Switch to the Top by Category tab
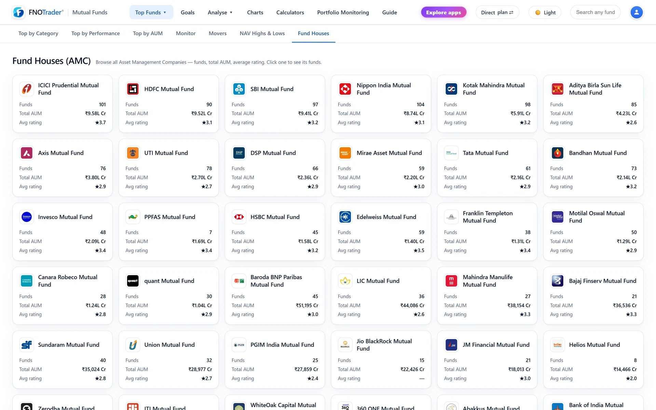Image resolution: width=656 pixels, height=410 pixels. 38,33
